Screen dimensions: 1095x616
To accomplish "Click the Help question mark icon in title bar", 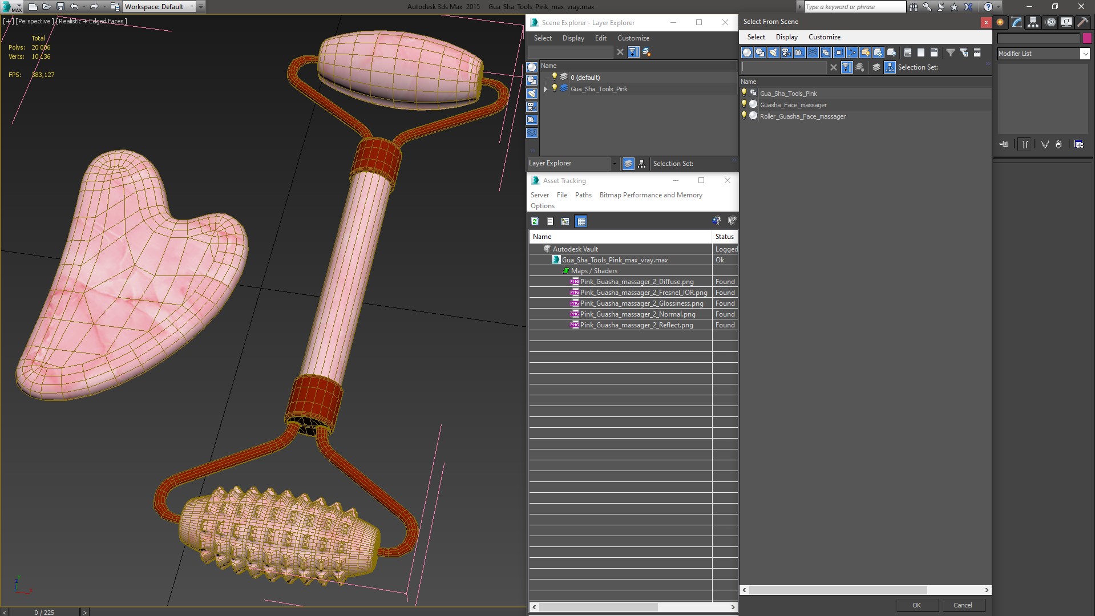I will (x=988, y=7).
